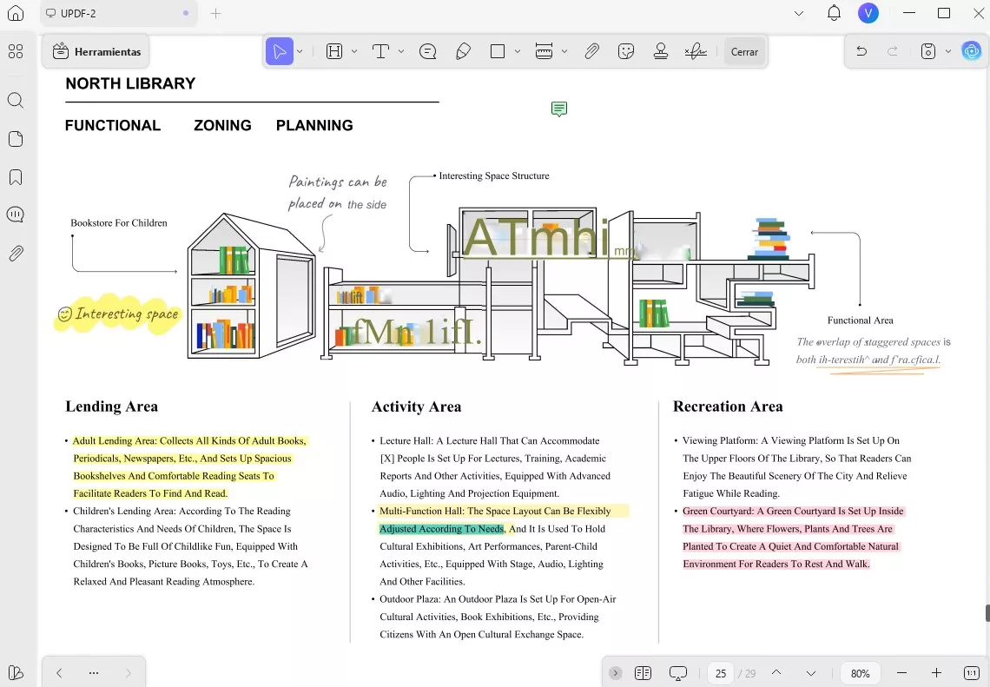Screen dimensions: 990x687
Task: Open the attachments sidebar panel
Action: point(15,254)
